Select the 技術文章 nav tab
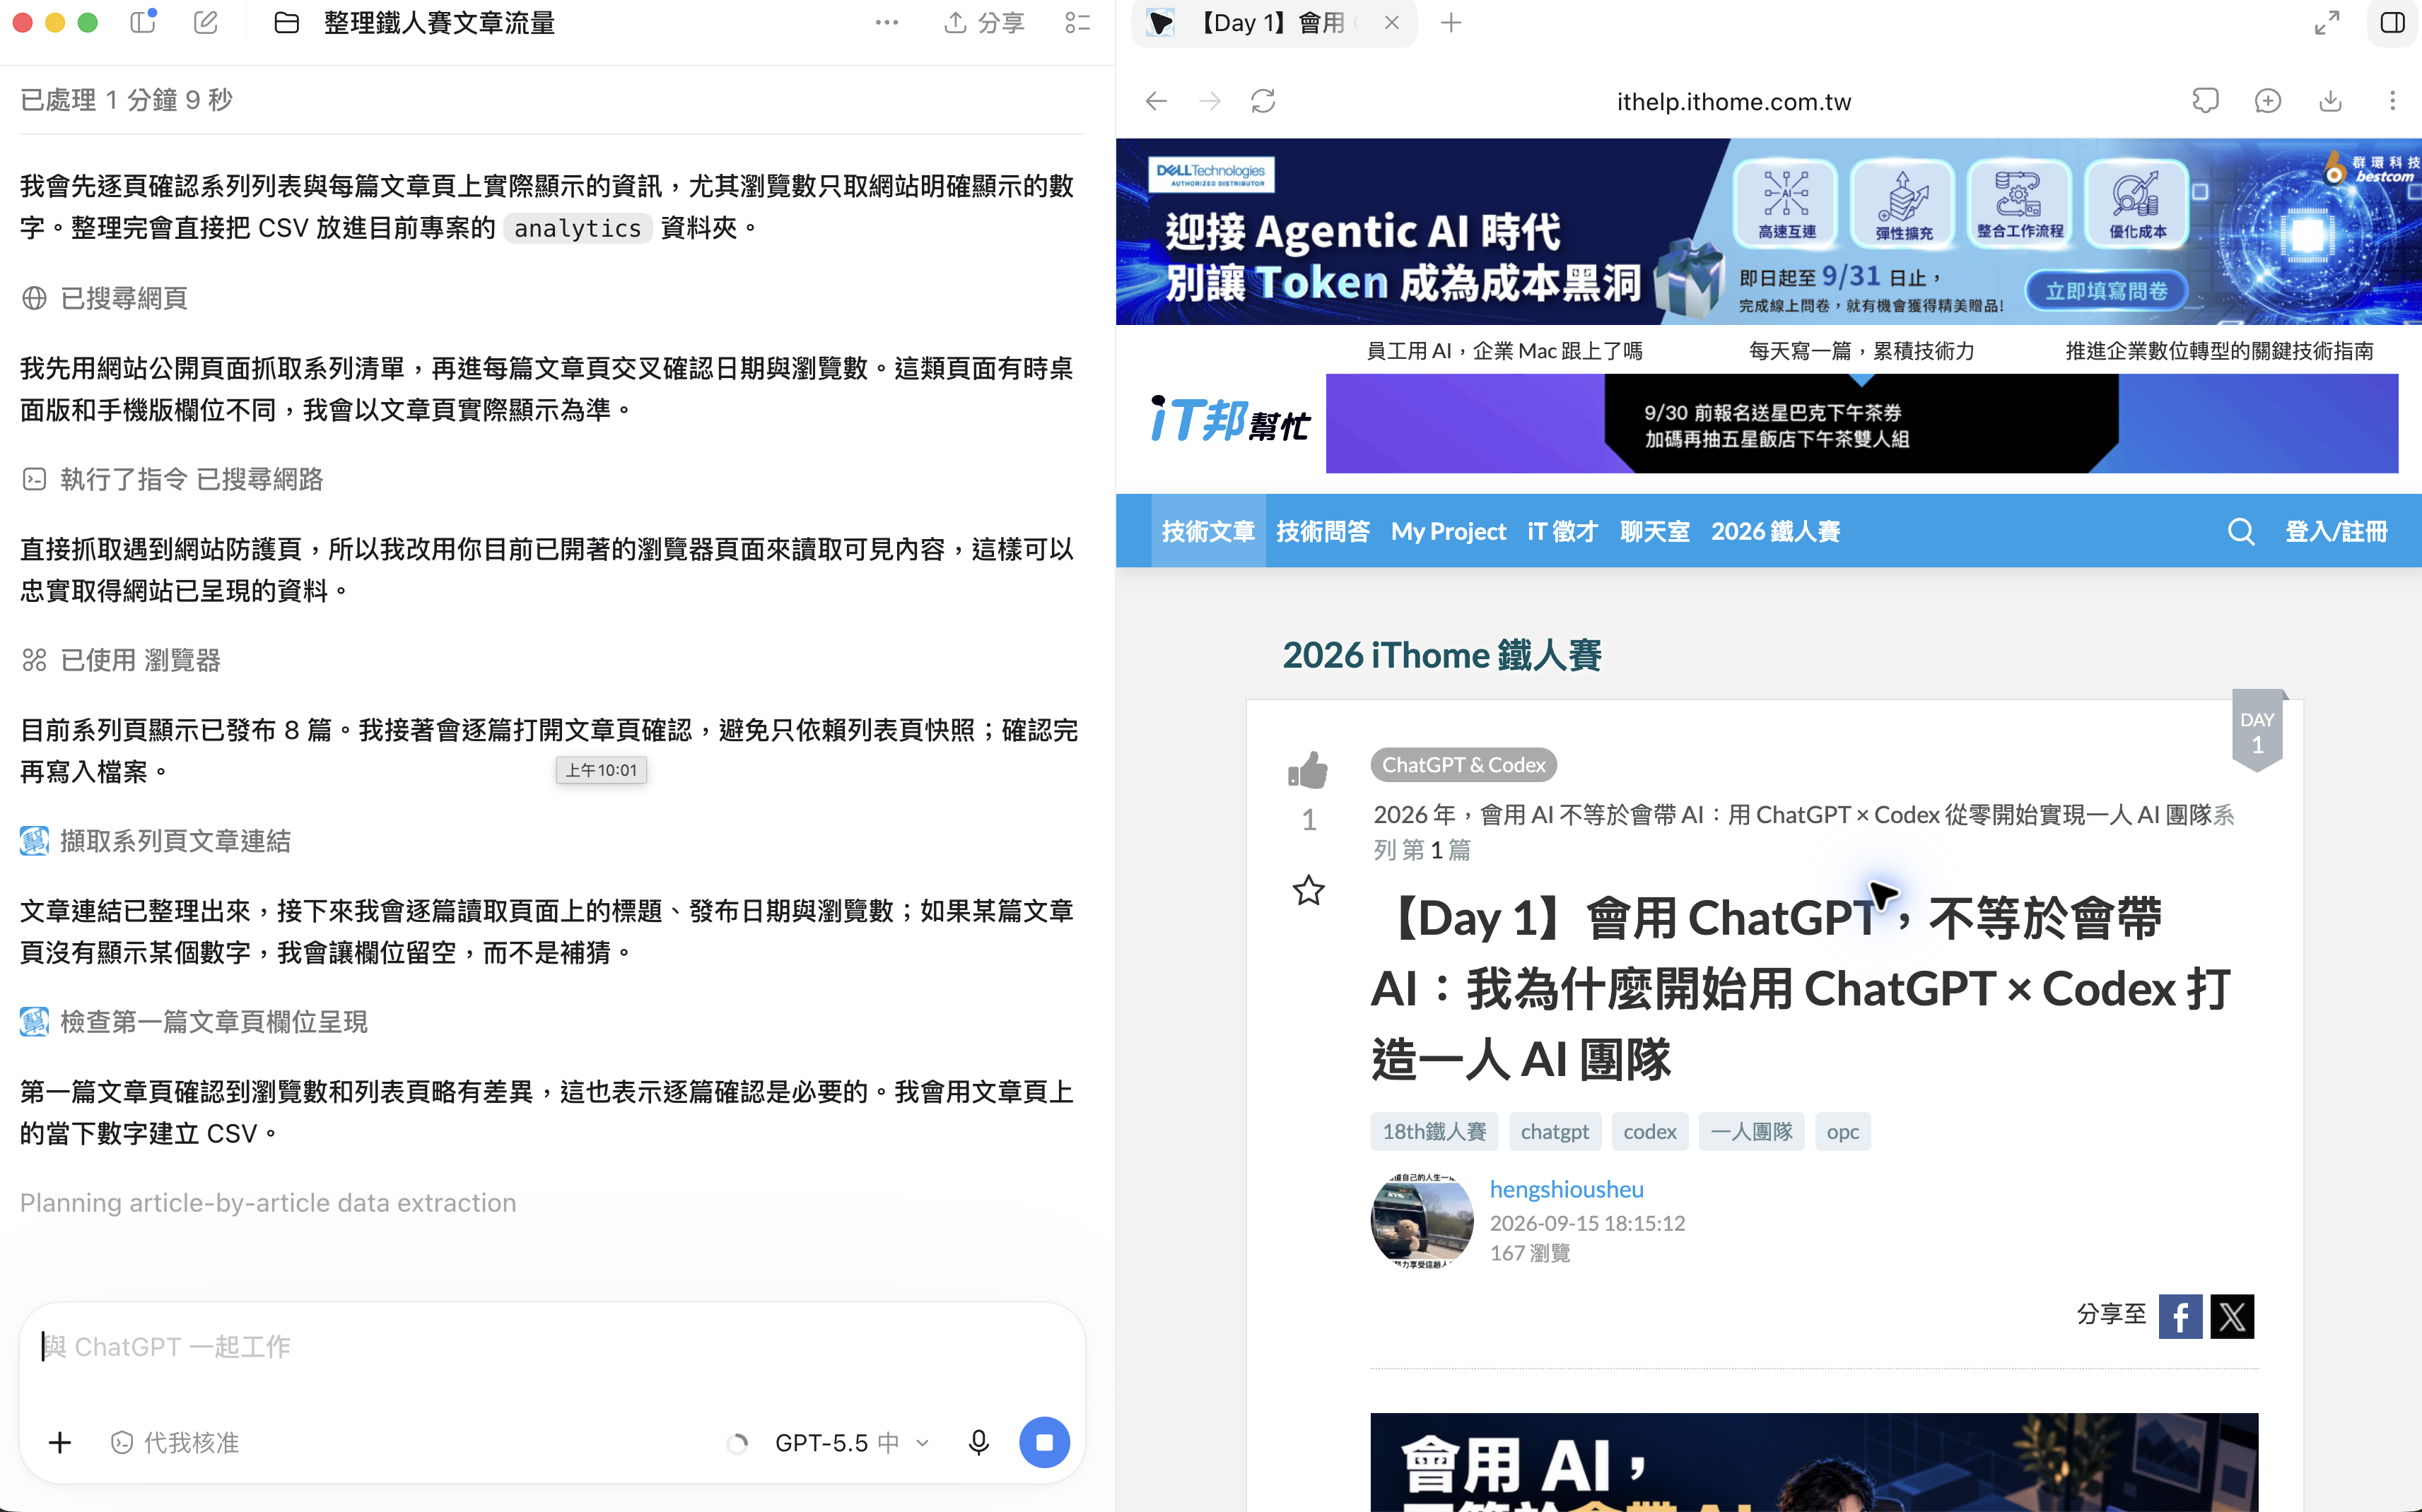This screenshot has height=1512, width=2422. (1207, 531)
